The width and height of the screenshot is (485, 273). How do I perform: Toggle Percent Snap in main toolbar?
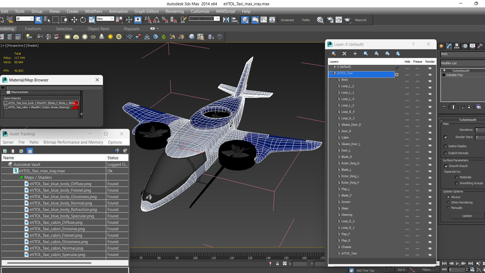pyautogui.click(x=165, y=20)
